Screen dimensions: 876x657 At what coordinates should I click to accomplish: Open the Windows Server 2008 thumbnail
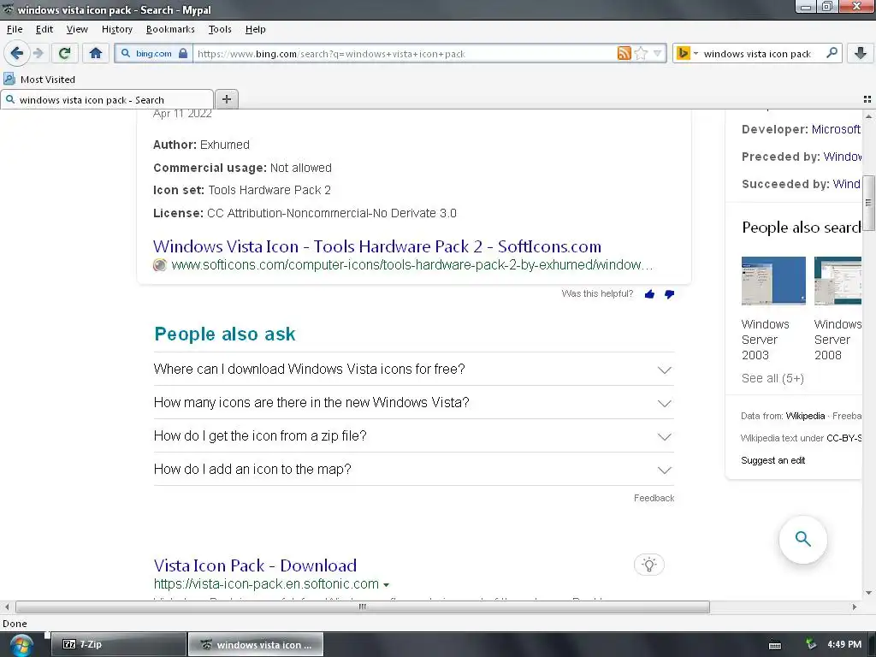click(838, 281)
